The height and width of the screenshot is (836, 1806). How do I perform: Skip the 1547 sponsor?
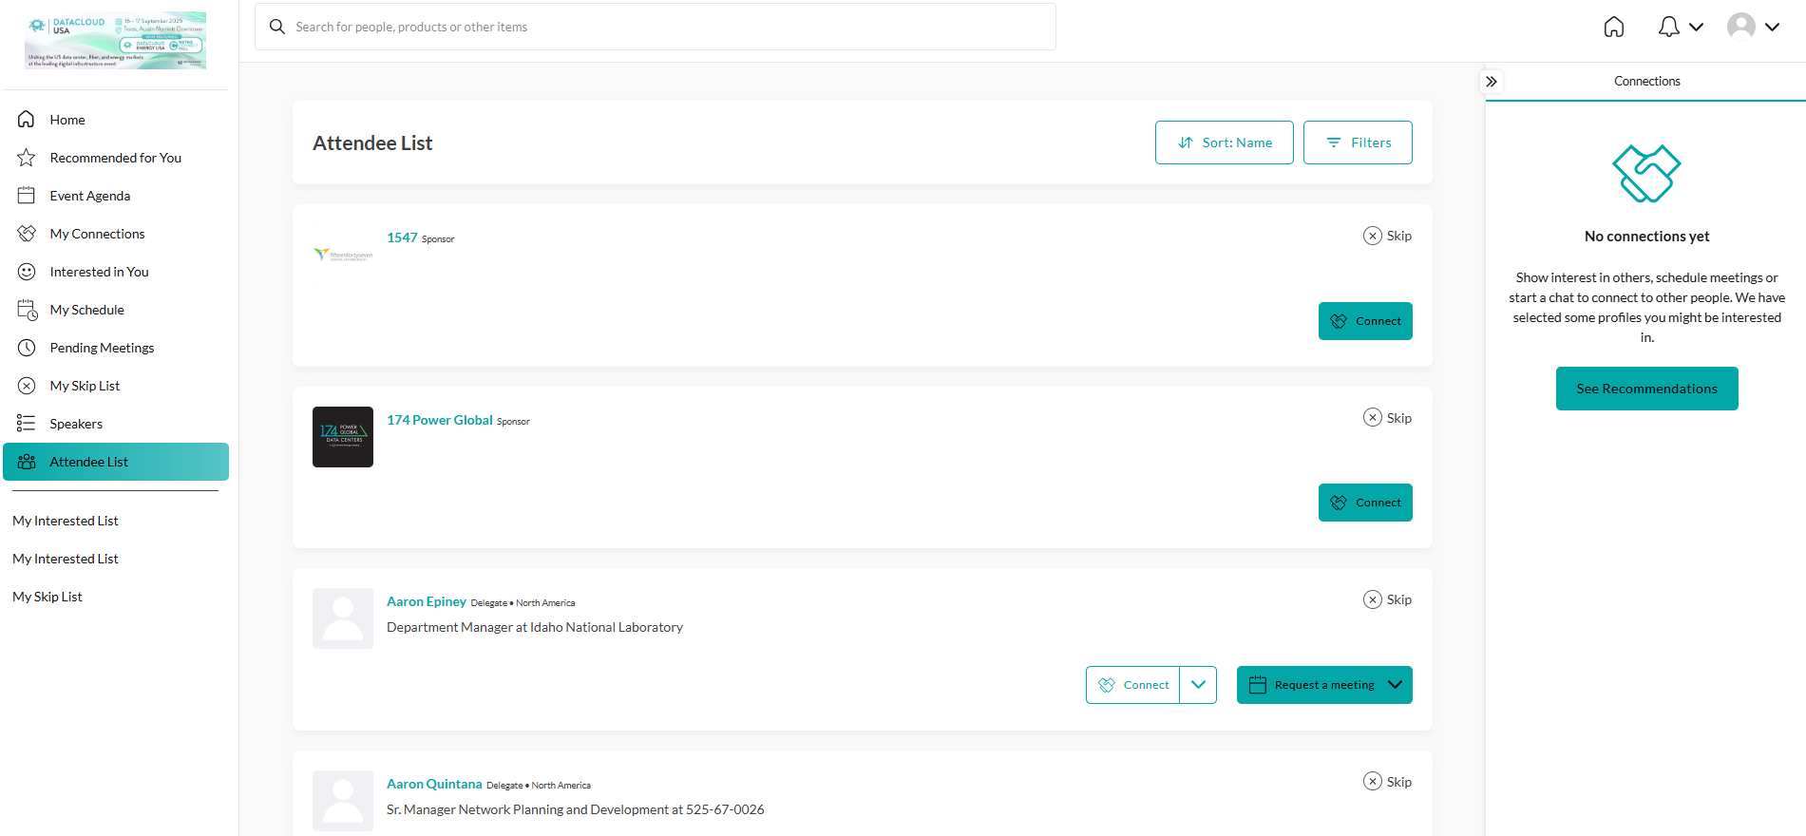pos(1387,236)
